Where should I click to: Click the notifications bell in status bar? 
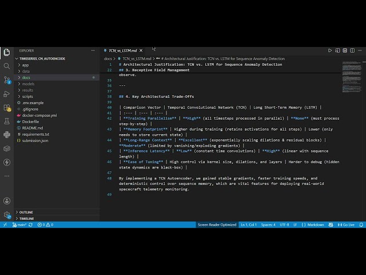(x=361, y=225)
